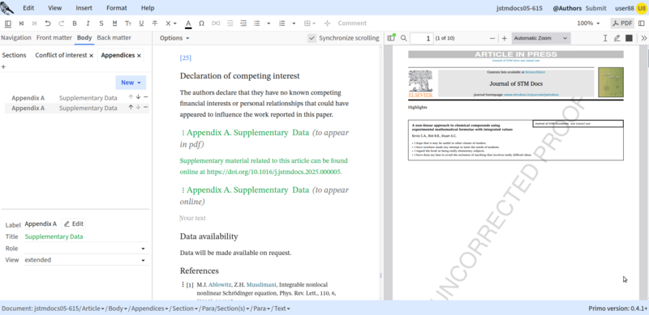This screenshot has height=315, width=649.
Task: Apply strikethrough formatting
Action: [155, 23]
